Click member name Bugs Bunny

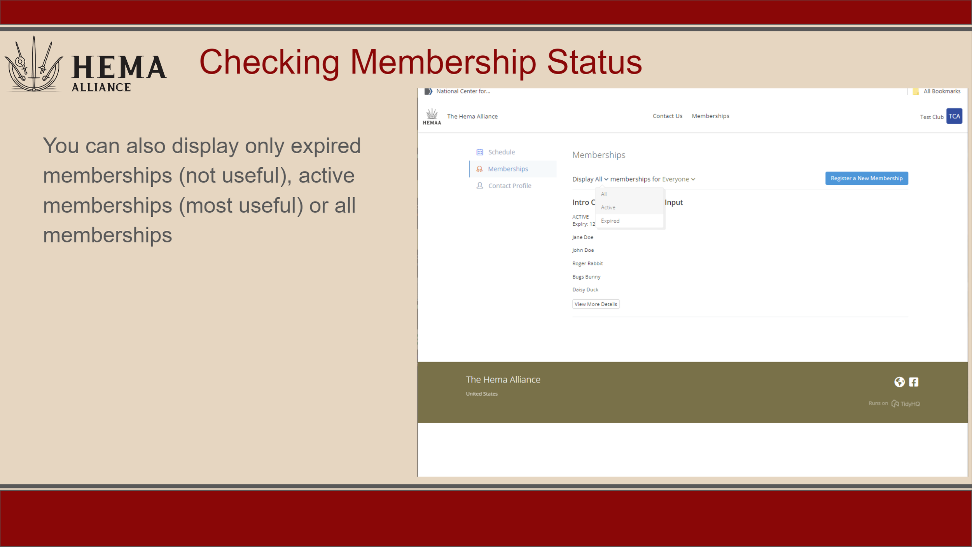pyautogui.click(x=586, y=277)
